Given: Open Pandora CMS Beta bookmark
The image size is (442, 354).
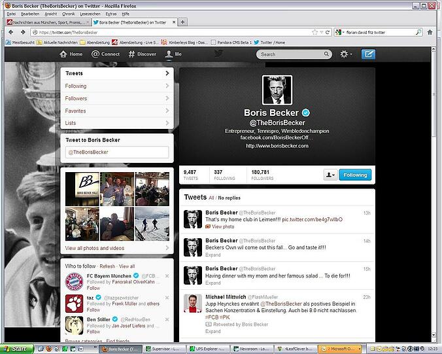Looking at the screenshot, I should tap(231, 43).
